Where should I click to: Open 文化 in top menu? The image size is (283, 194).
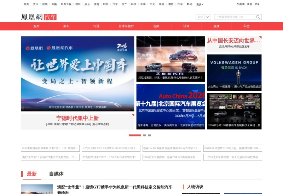152,4
